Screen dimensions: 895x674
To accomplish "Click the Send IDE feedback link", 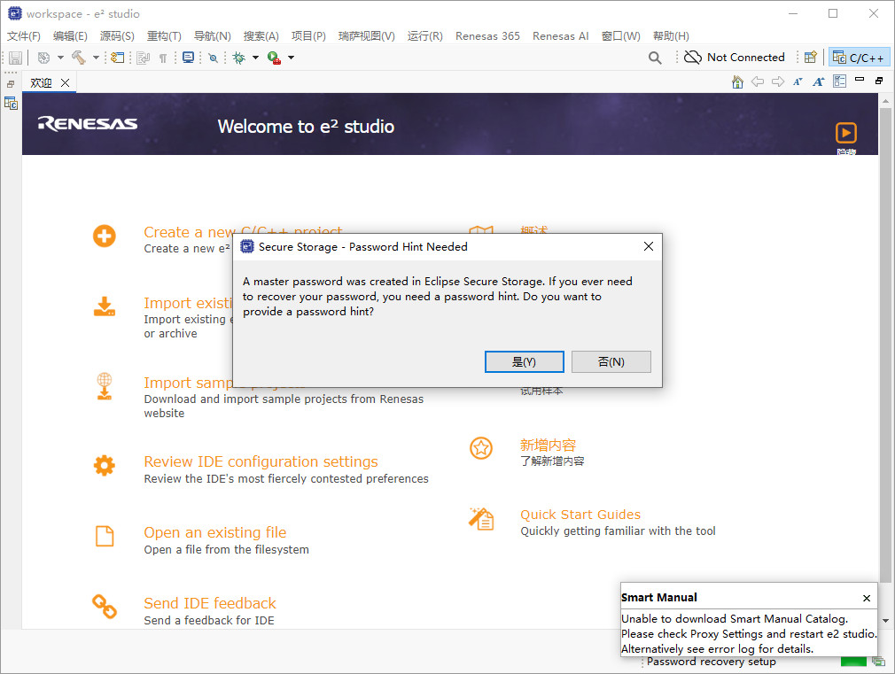I will pyautogui.click(x=210, y=603).
